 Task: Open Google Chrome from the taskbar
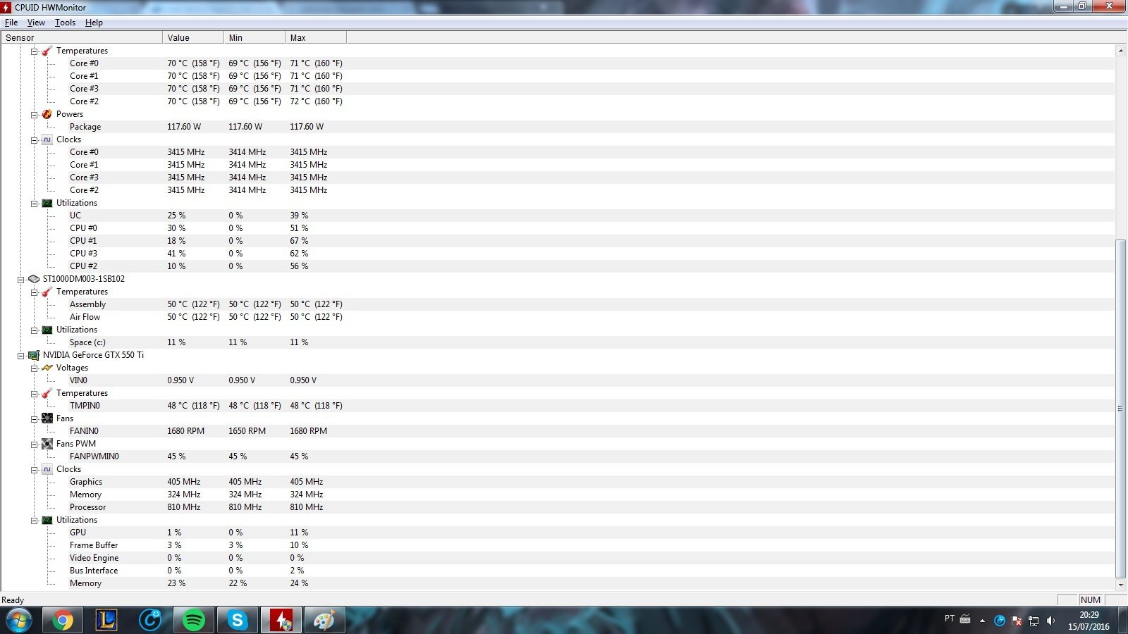[x=62, y=621]
